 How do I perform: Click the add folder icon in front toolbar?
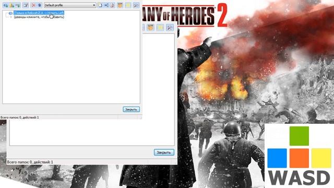[x=11, y=5]
